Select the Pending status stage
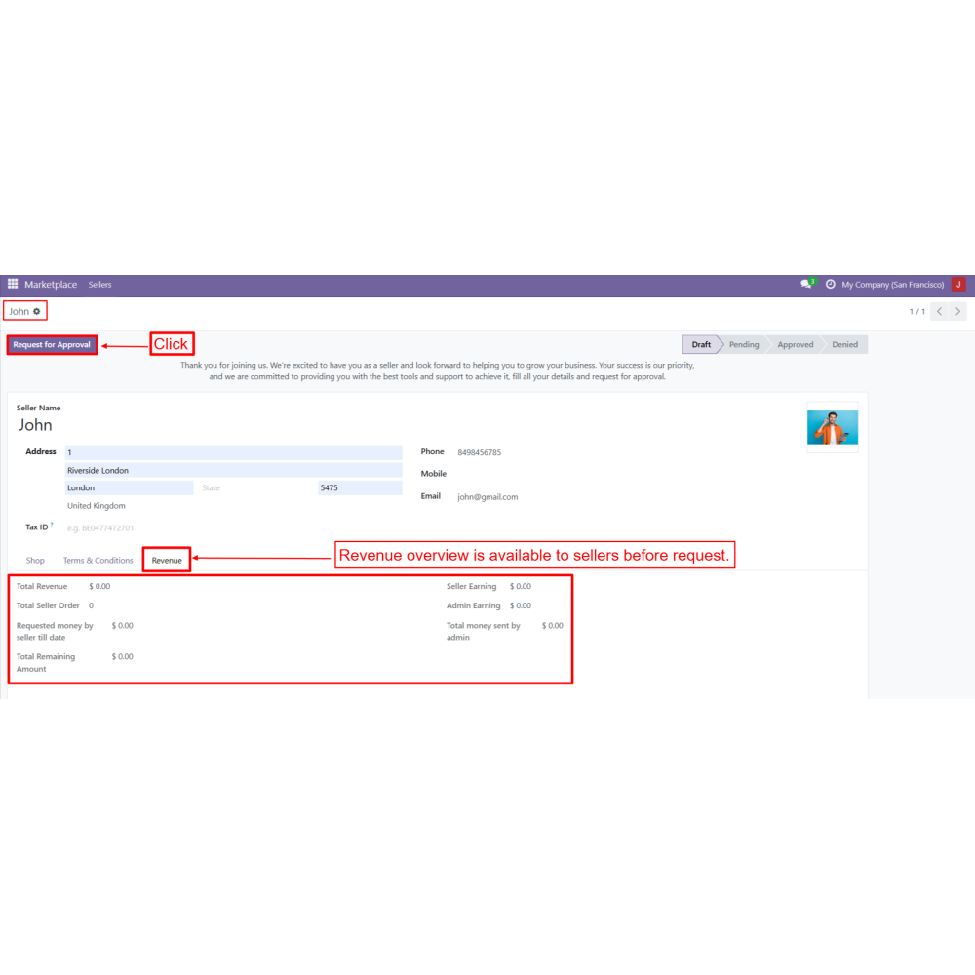Screen dimensions: 975x975 (x=744, y=345)
